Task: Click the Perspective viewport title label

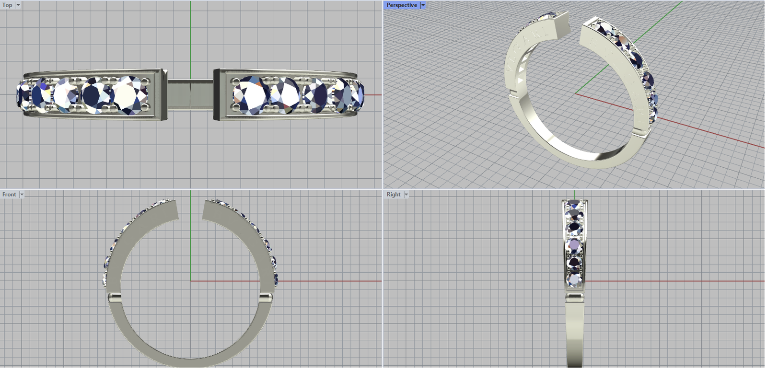Action: click(402, 5)
